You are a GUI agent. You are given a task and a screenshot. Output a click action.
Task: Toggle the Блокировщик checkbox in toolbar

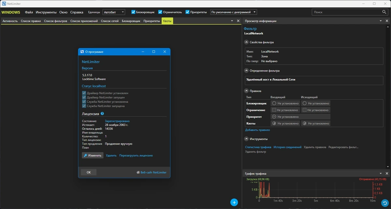tap(133, 12)
